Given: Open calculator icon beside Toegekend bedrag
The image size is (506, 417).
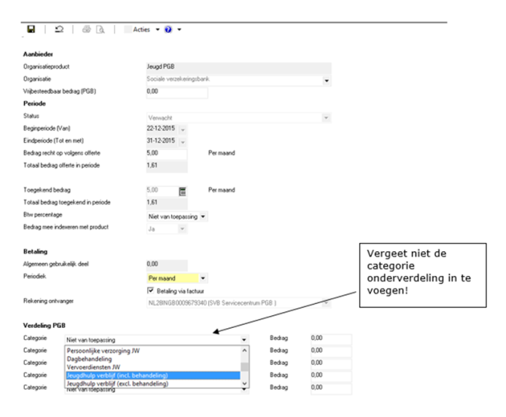Looking at the screenshot, I should (182, 191).
